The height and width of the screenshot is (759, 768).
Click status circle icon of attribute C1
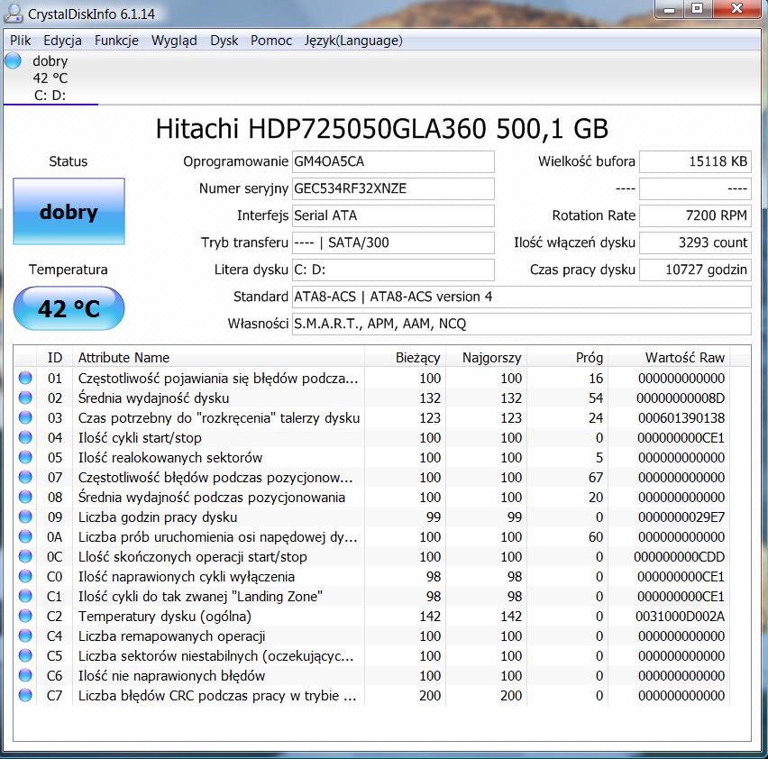tap(25, 596)
